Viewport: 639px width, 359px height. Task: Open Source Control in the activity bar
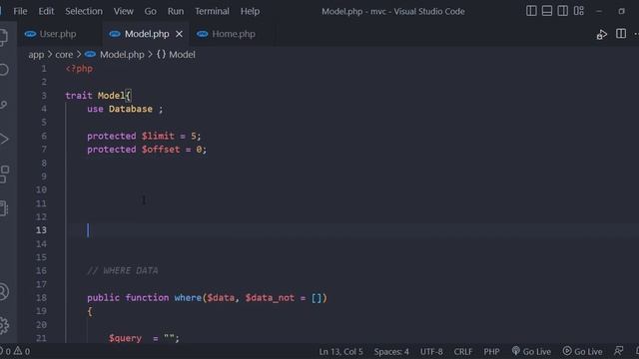pyautogui.click(x=4, y=105)
